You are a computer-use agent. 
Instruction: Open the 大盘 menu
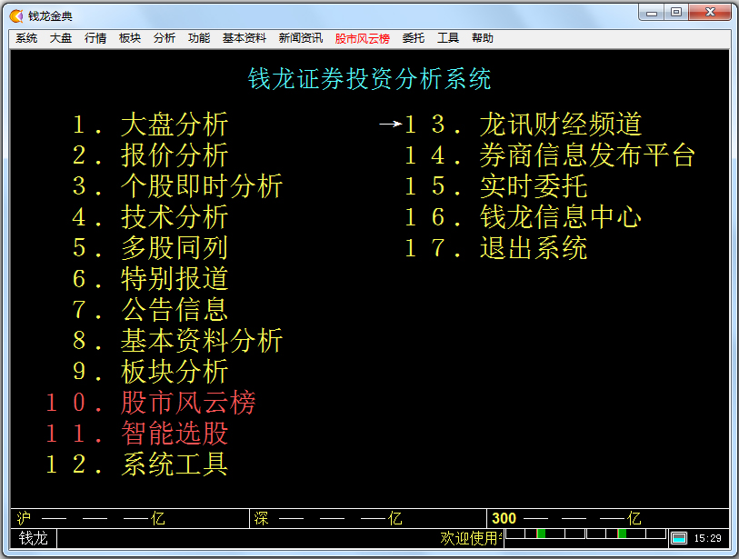click(60, 37)
